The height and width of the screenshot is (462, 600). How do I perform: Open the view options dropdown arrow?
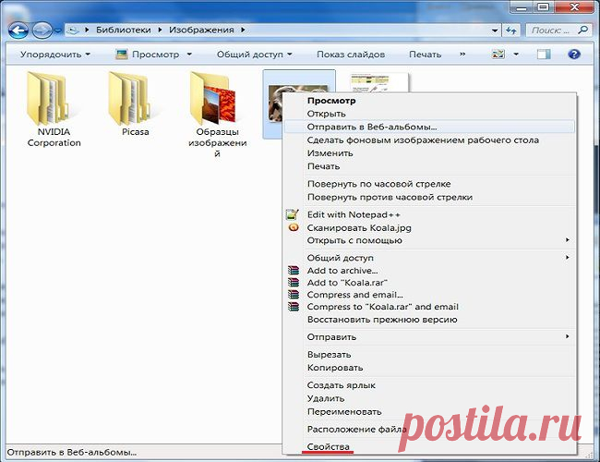point(516,55)
